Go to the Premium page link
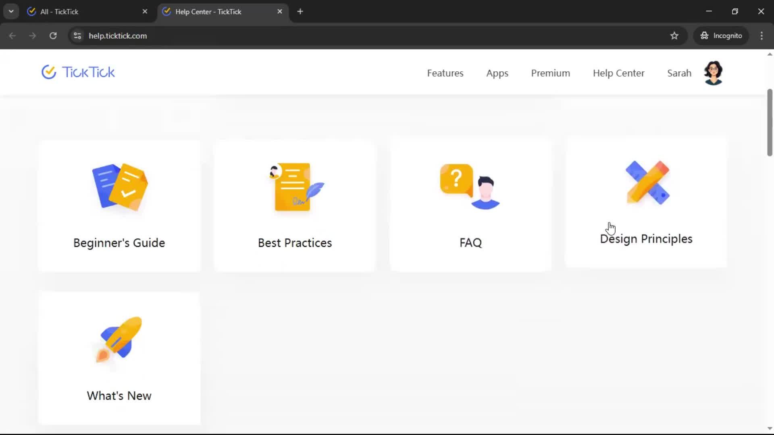Screen dimensions: 774x435 tap(550, 73)
